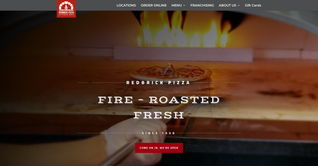Select the ABOUT US nav item
318x166 pixels.
[227, 5]
